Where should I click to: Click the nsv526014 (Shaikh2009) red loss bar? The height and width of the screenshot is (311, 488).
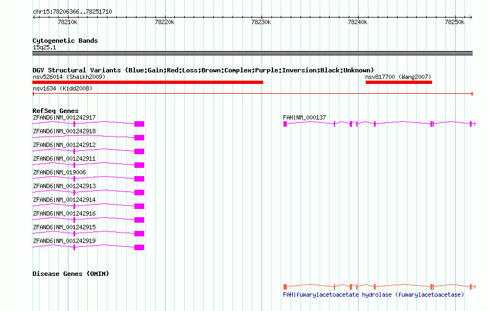pos(148,82)
